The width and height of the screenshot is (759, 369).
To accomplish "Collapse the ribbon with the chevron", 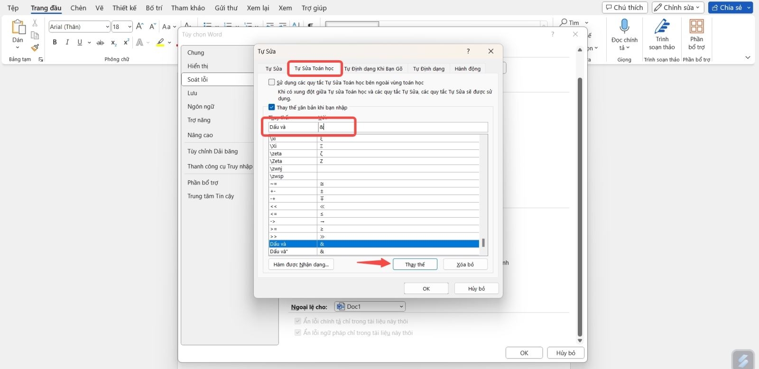I will (x=748, y=58).
